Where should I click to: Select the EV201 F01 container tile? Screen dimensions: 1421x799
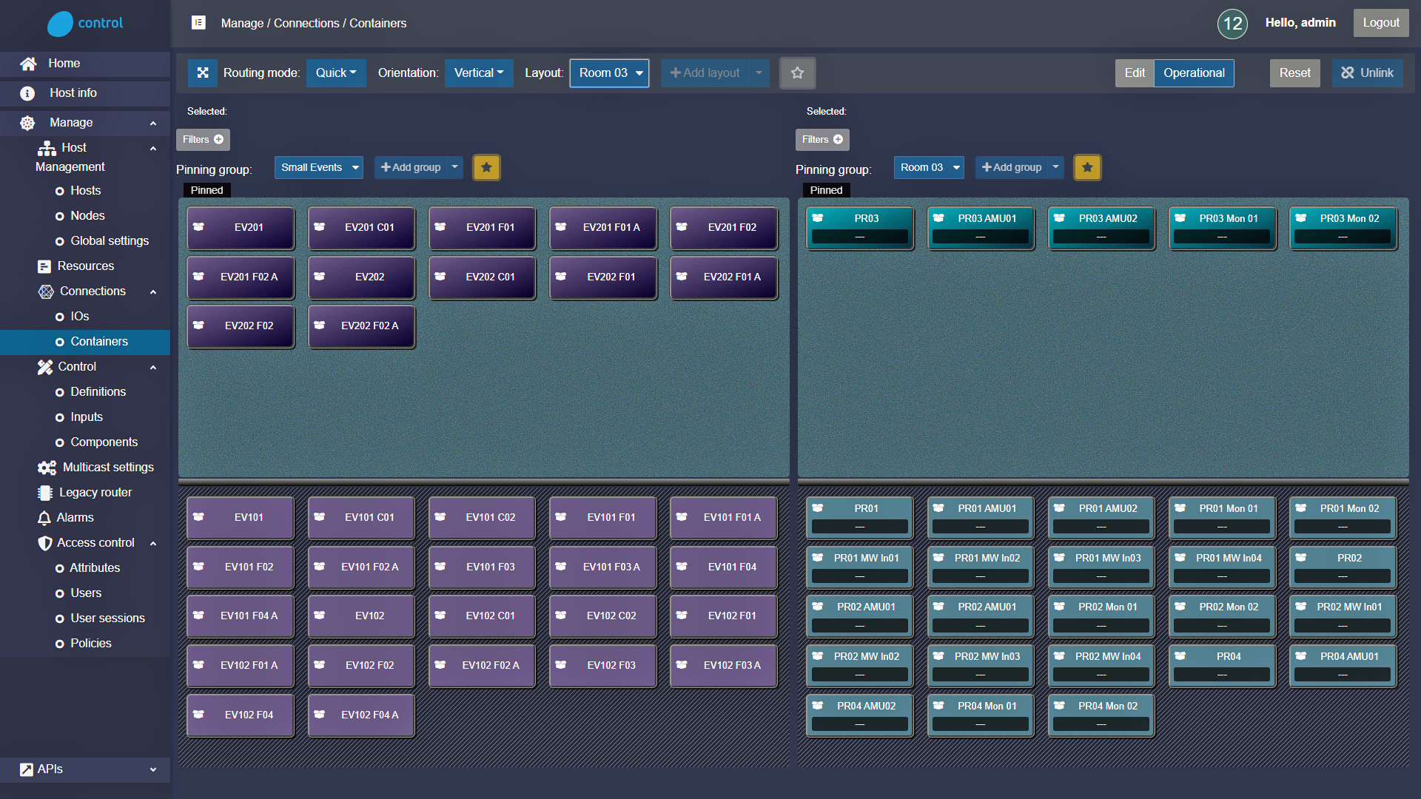point(482,227)
